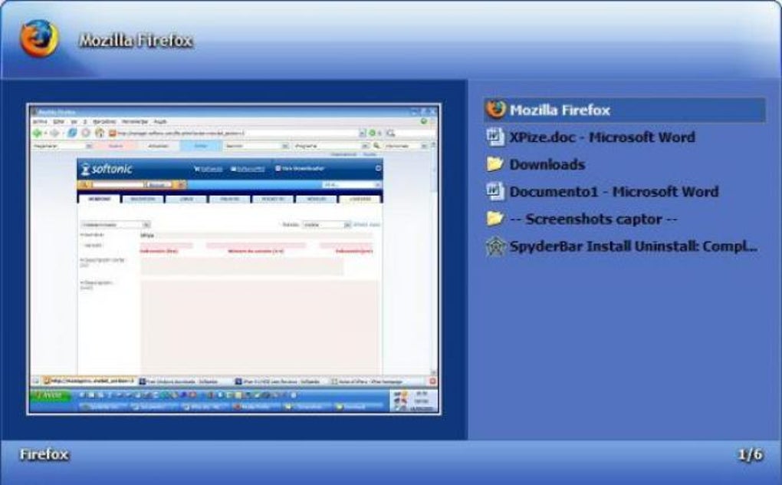Click the Word icon beside XPize.doc
The width and height of the screenshot is (782, 485).
pos(495,137)
